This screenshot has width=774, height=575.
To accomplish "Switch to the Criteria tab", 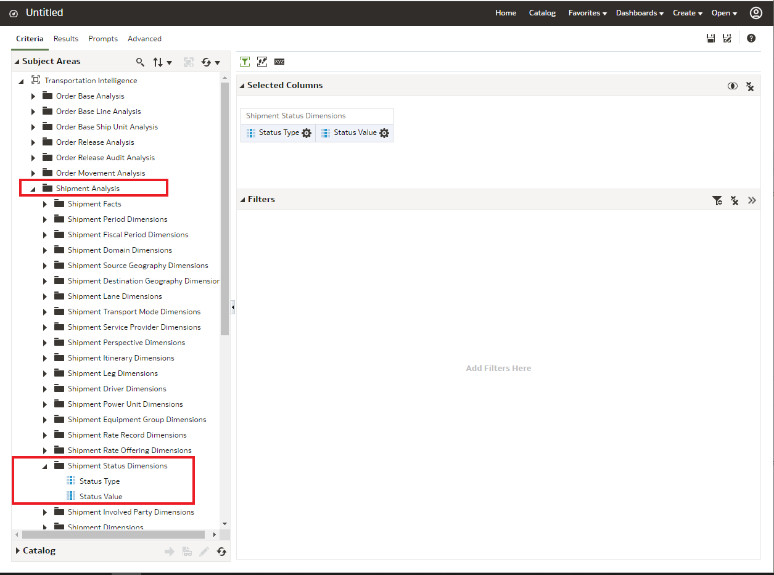I will tap(30, 38).
